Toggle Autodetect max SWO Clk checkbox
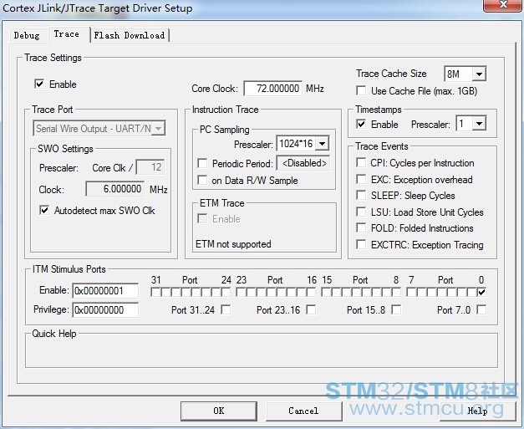 (44, 211)
